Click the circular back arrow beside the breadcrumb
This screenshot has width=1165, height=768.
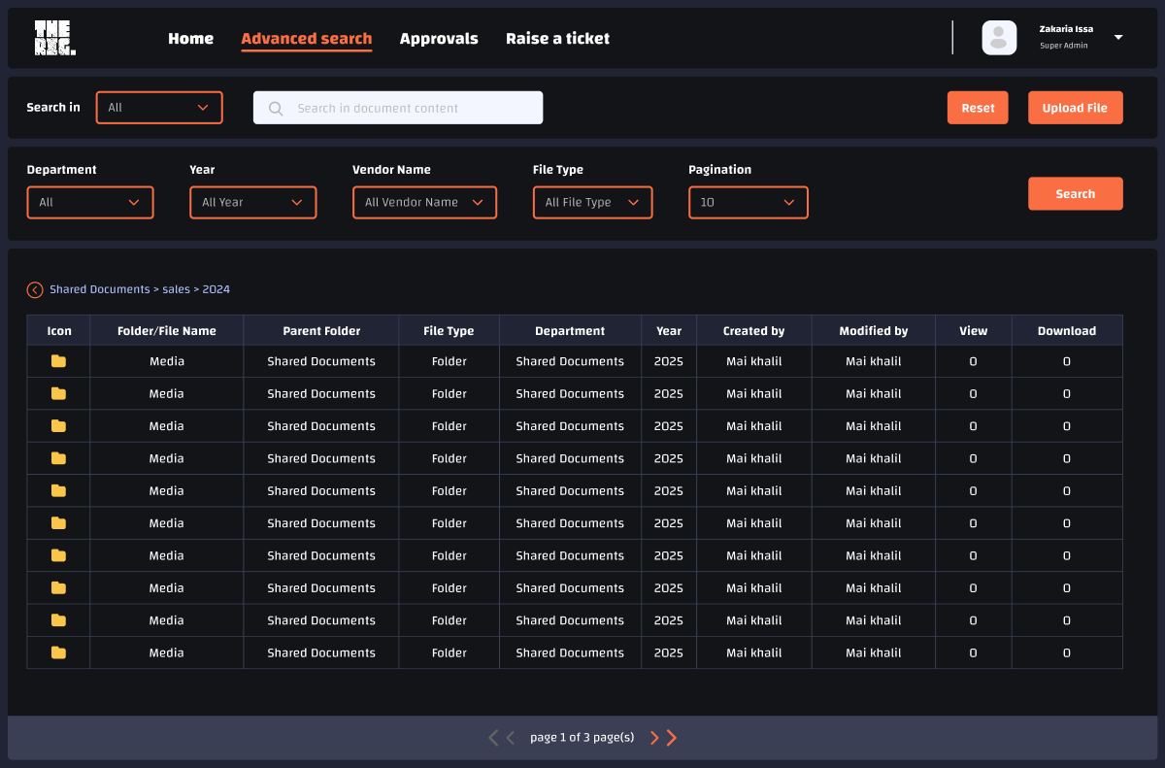(34, 289)
